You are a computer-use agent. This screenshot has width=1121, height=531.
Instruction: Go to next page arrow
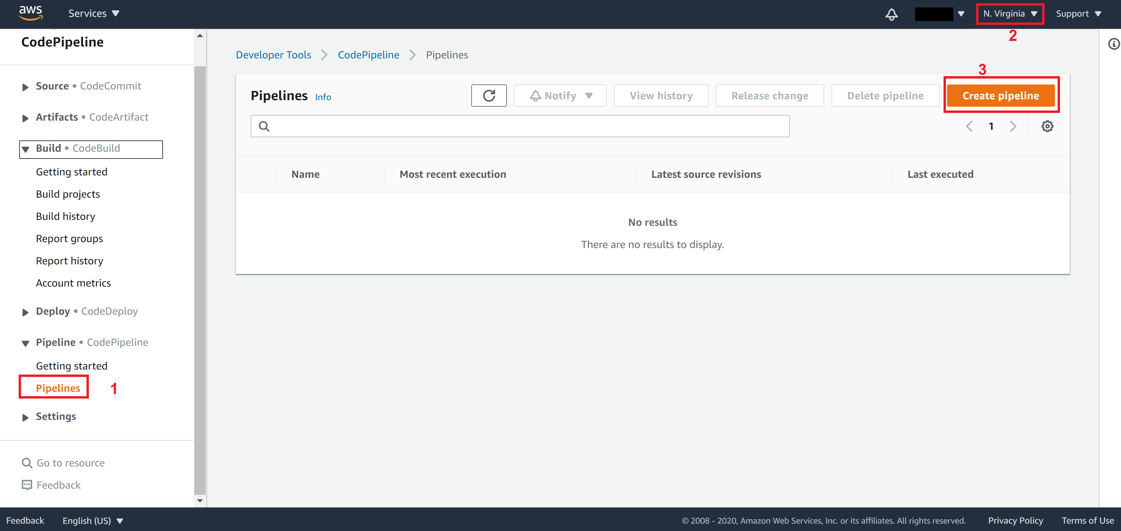point(1013,126)
